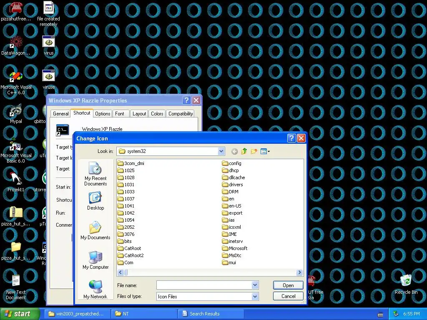The image size is (427, 320).
Task: Open the Start menu
Action: pyautogui.click(x=20, y=314)
